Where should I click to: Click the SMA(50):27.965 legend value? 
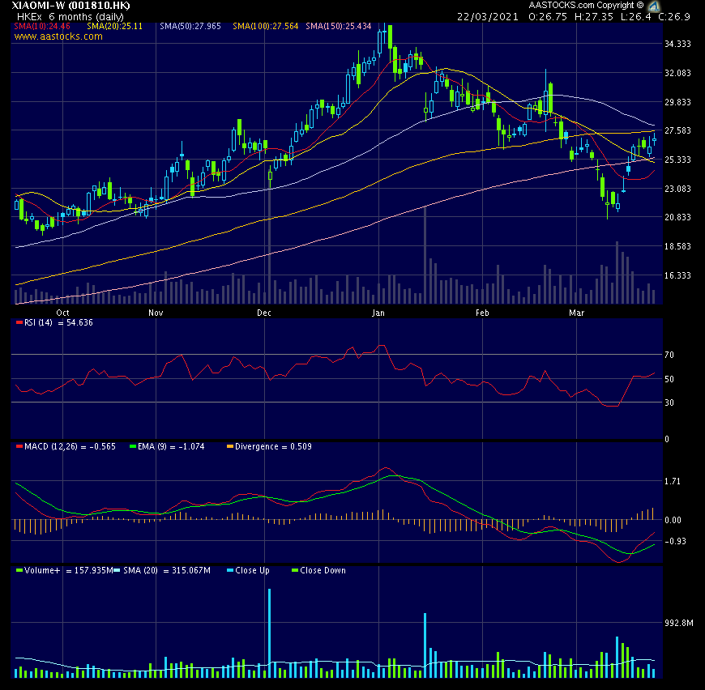click(x=190, y=26)
